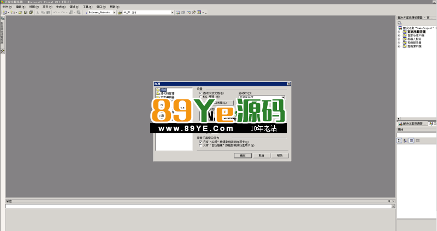Toggle 只有"关闭"按钮影响活动选项卡 checkbox
Image resolution: width=437 pixels, height=231 pixels.
point(200,142)
